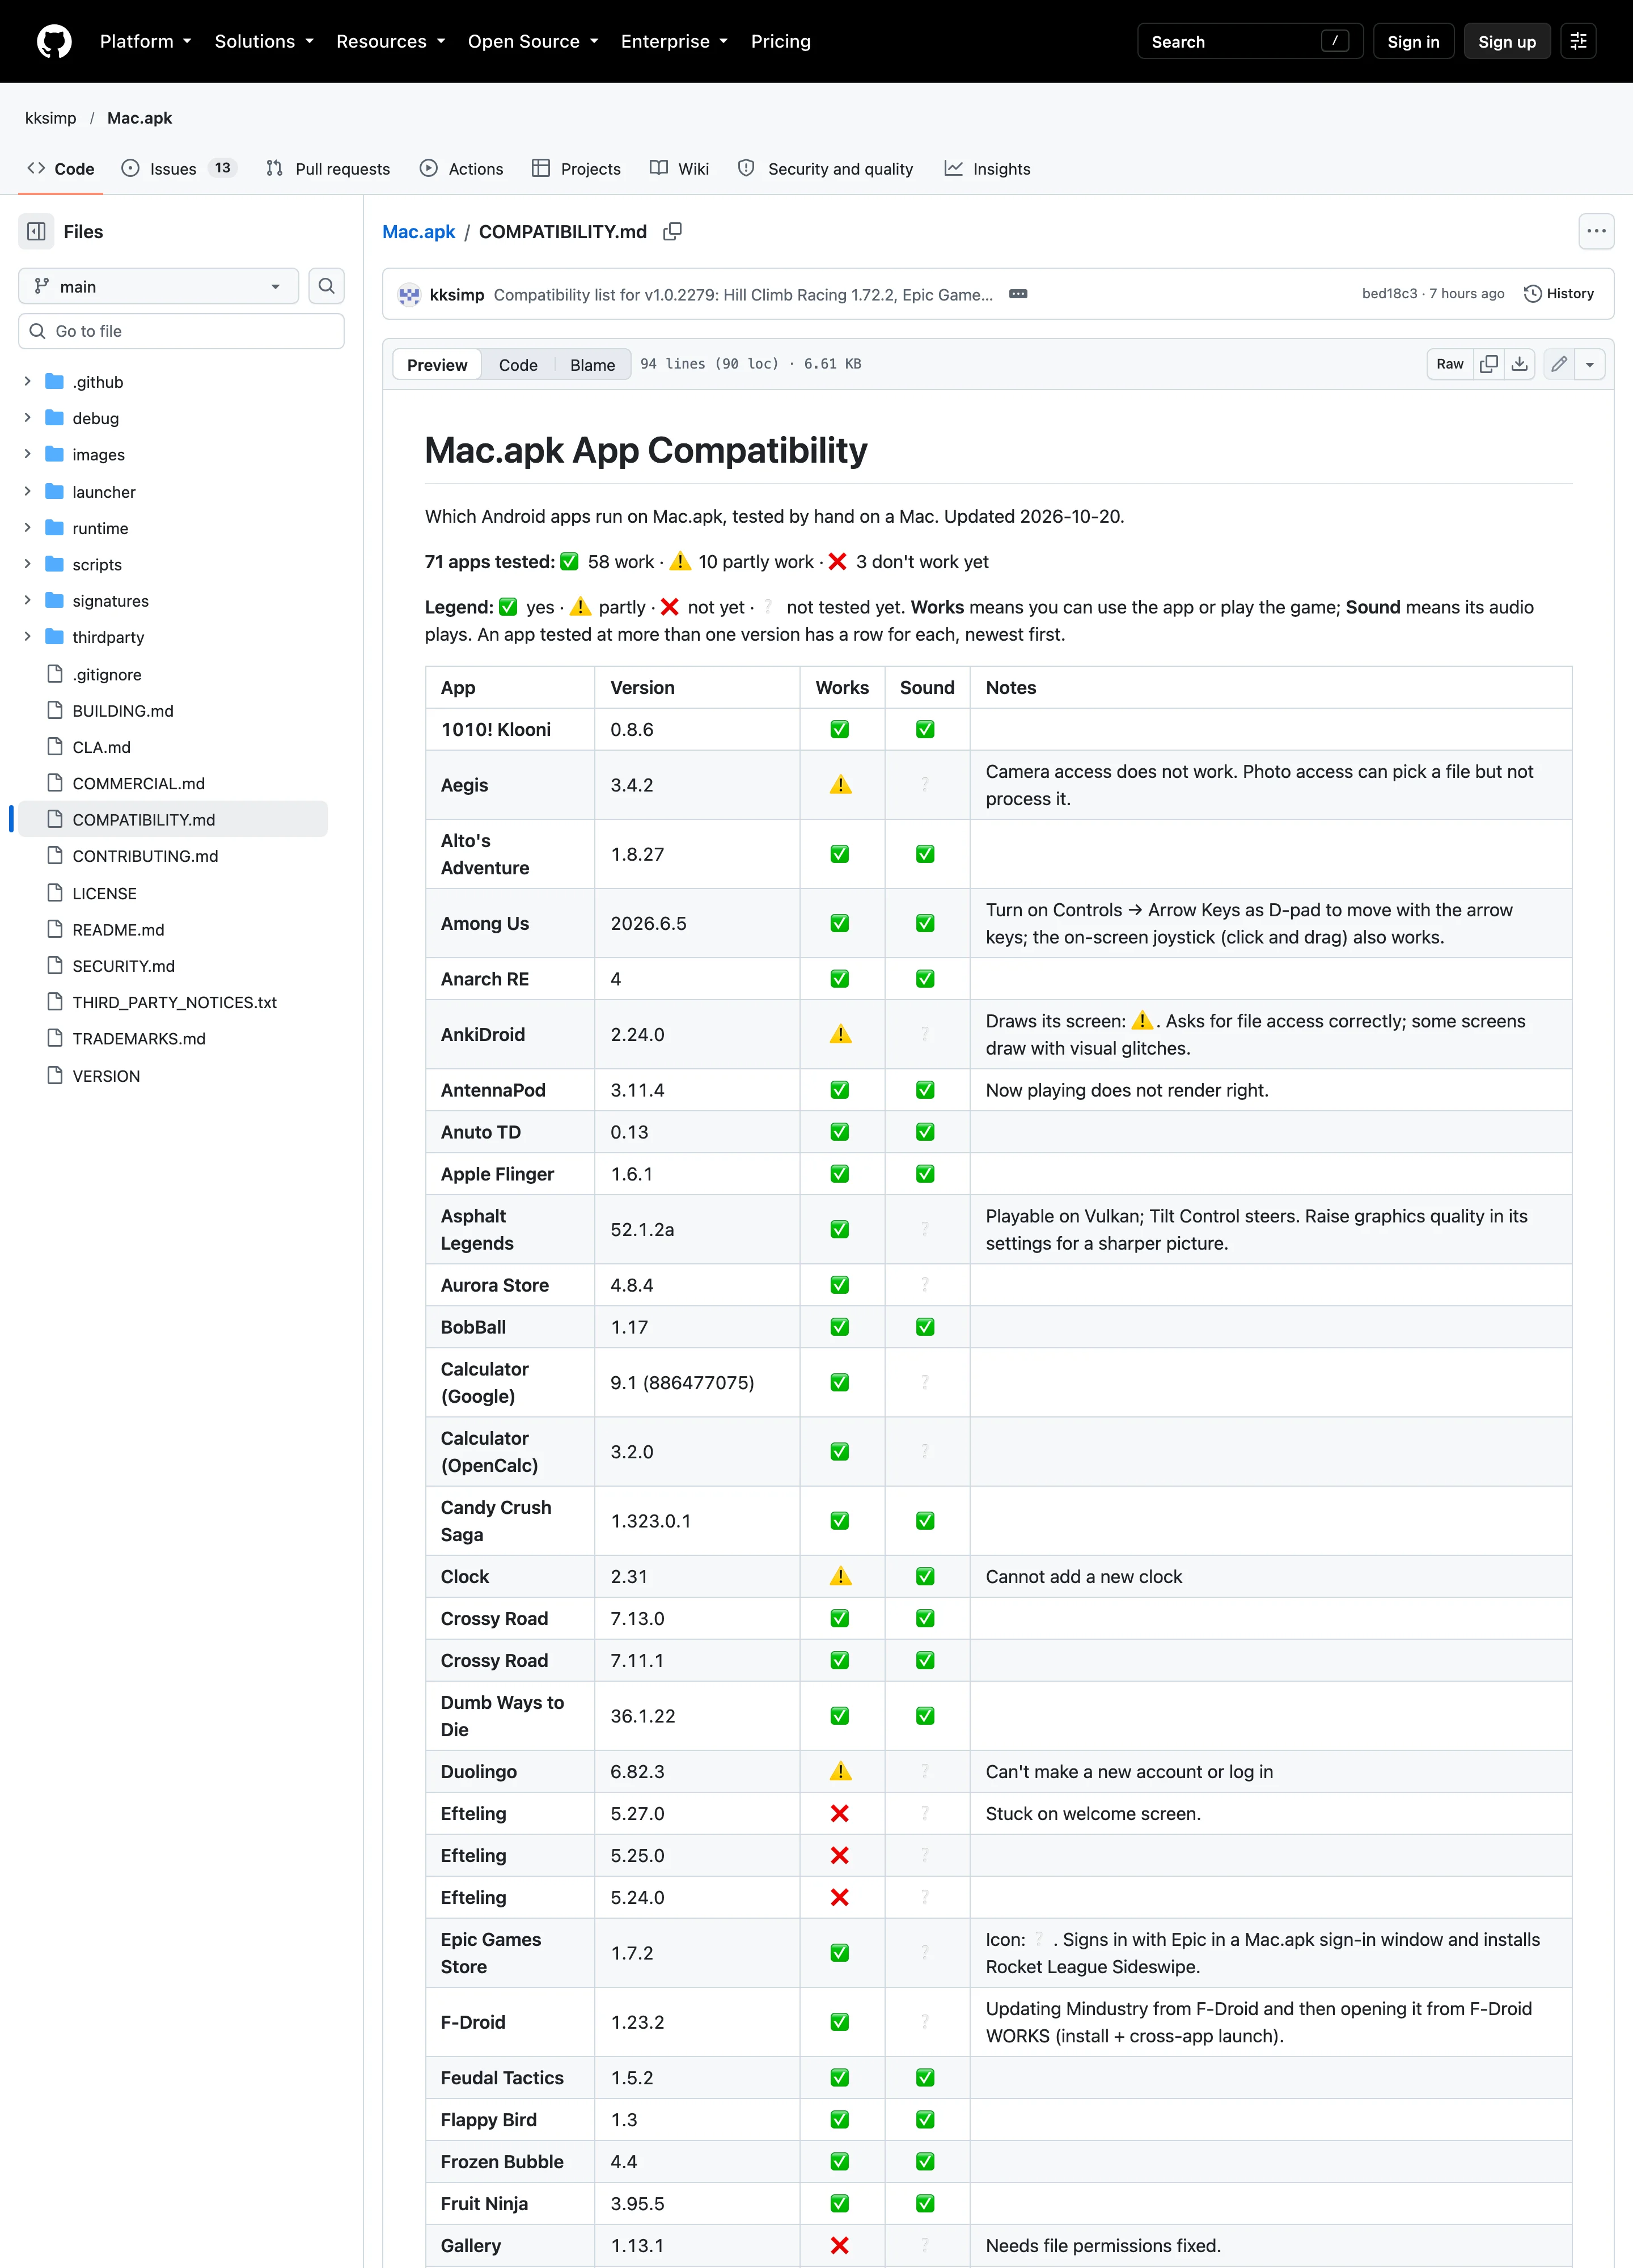The width and height of the screenshot is (1633, 2268).
Task: Open the command palette icon in header
Action: pyautogui.click(x=1578, y=41)
